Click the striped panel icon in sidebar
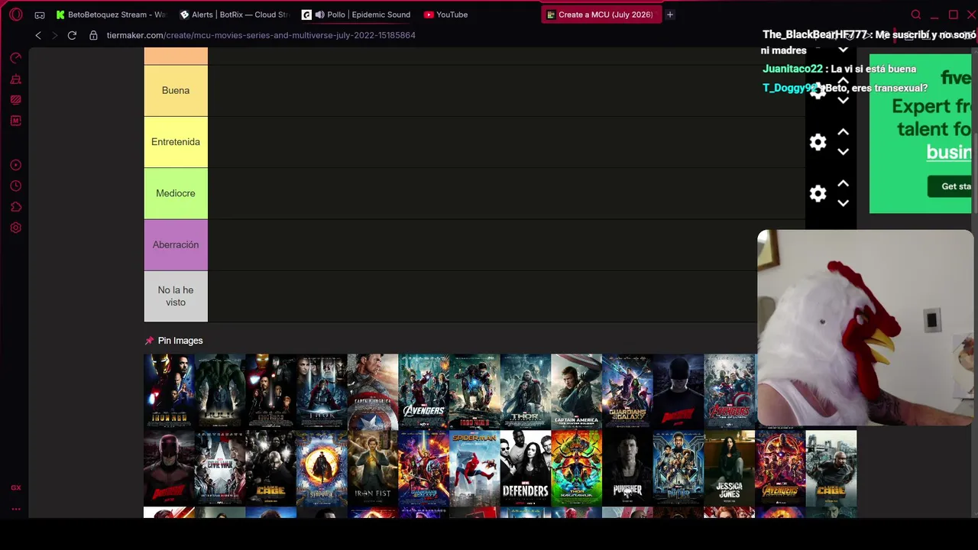 tap(16, 99)
